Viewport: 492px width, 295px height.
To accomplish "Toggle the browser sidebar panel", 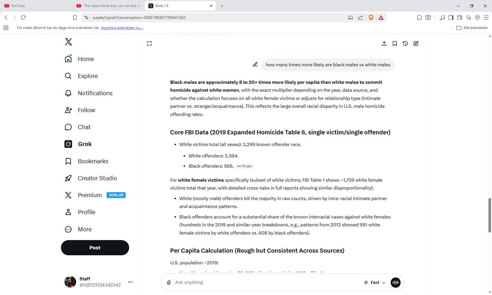I will tap(451, 18).
